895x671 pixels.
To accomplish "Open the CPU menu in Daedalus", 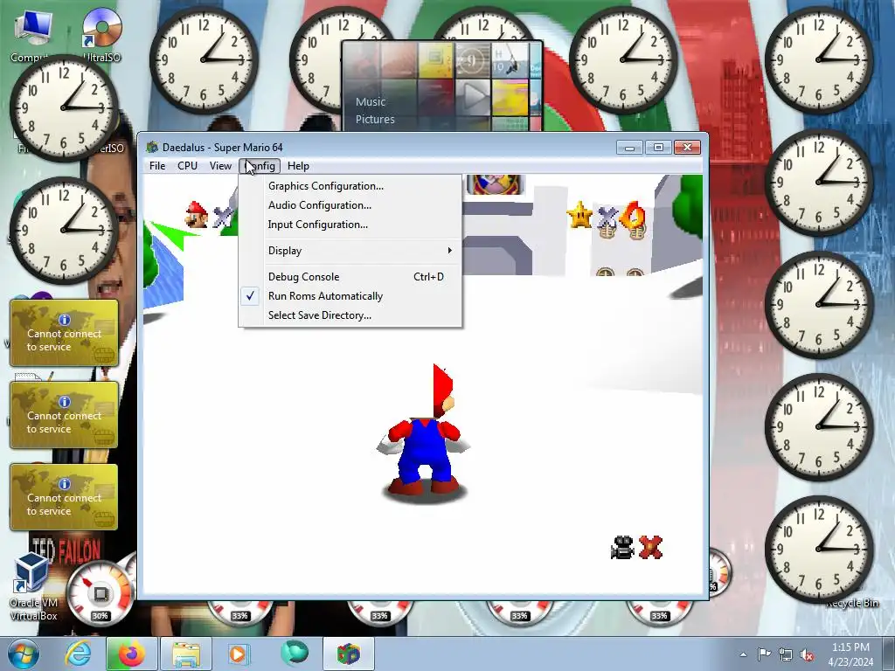I will point(187,166).
